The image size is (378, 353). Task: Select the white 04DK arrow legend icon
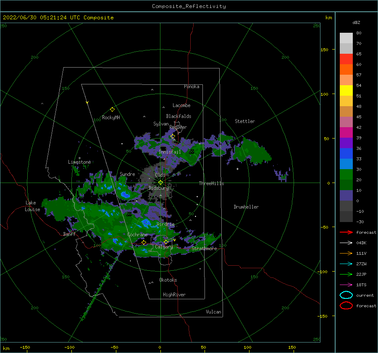point(346,243)
